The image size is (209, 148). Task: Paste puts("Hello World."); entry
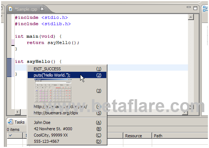(x=67, y=75)
